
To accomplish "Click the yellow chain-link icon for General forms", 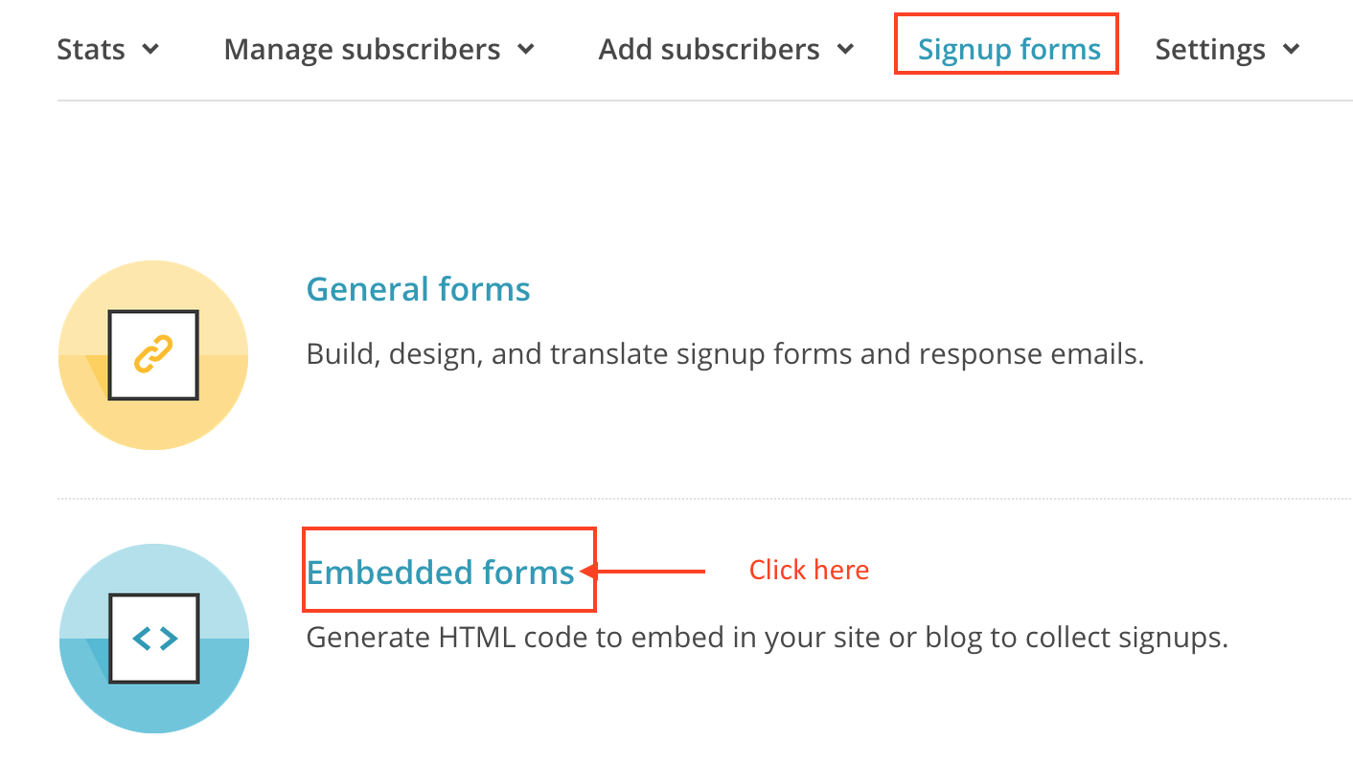I will coord(153,355).
